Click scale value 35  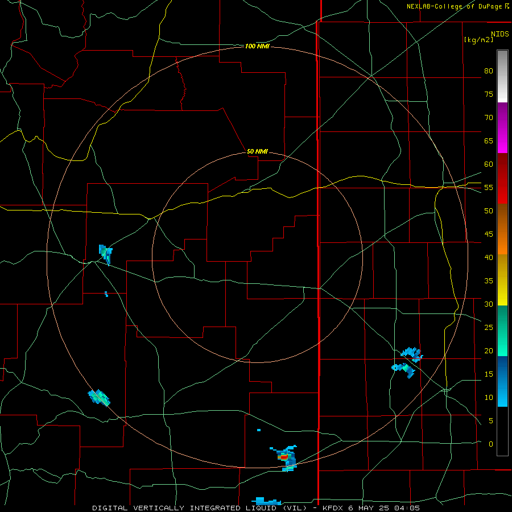coord(489,281)
